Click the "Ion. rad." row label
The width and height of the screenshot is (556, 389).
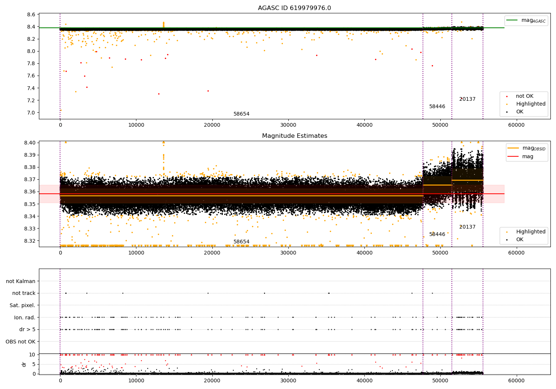(x=25, y=318)
